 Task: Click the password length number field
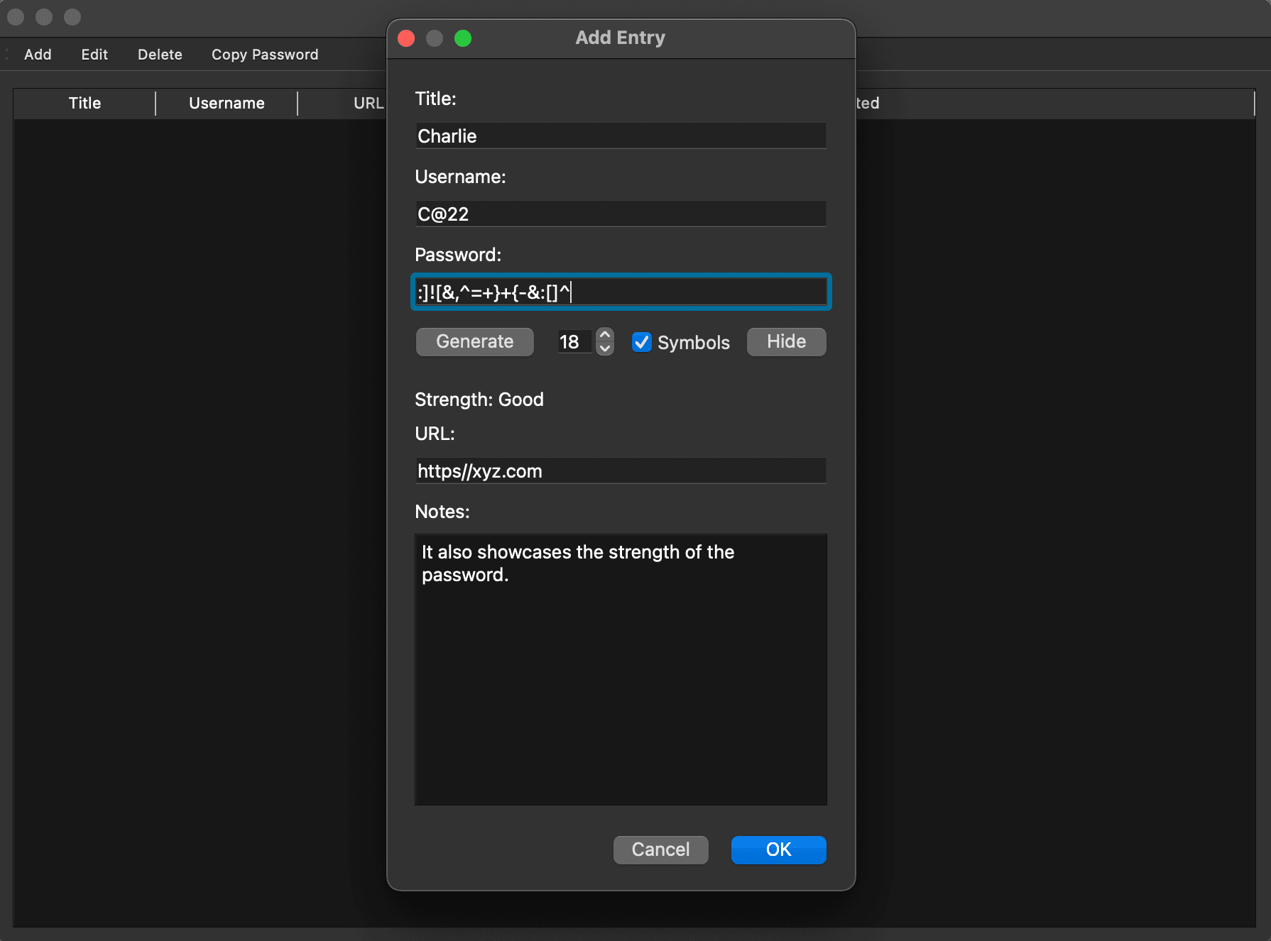[x=573, y=342]
